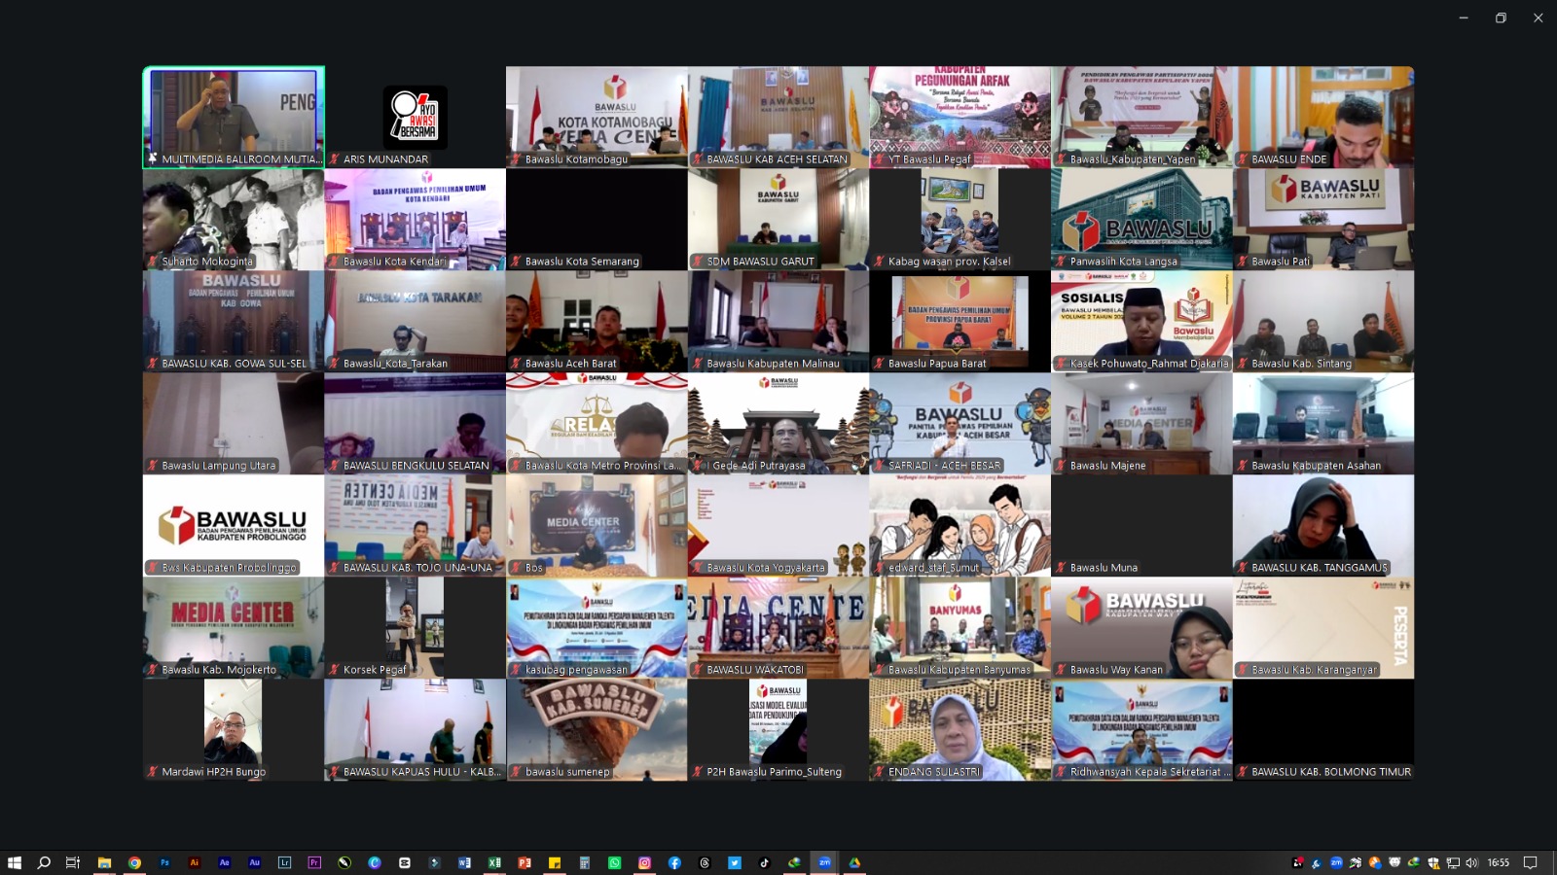Open Threads from the taskbar
Image resolution: width=1557 pixels, height=875 pixels.
coord(705,862)
